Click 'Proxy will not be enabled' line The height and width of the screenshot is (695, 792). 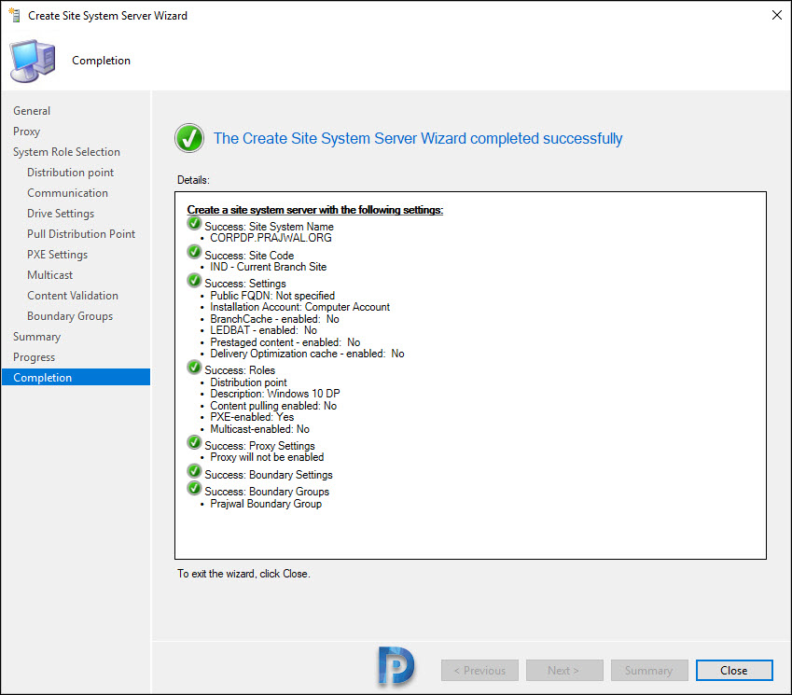(x=267, y=457)
